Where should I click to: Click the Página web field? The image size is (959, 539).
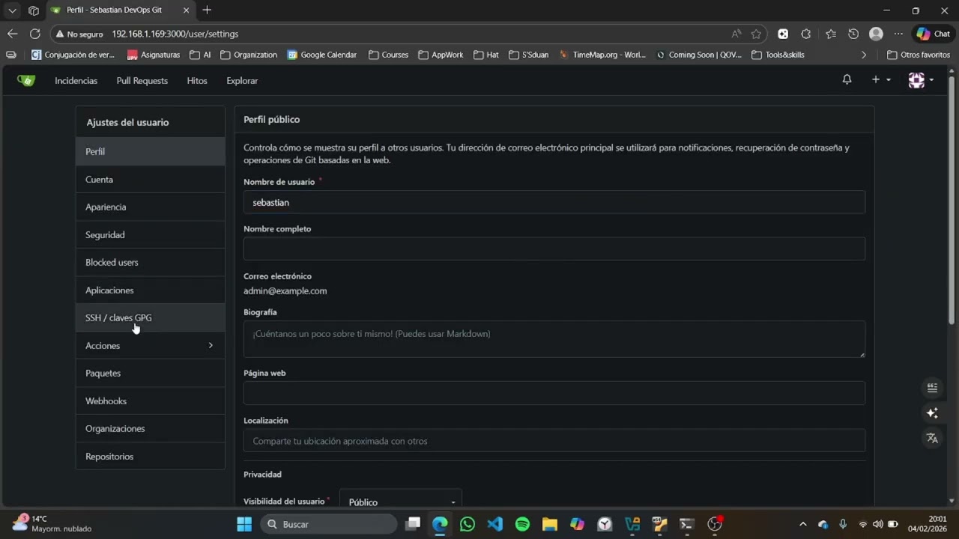pyautogui.click(x=554, y=393)
